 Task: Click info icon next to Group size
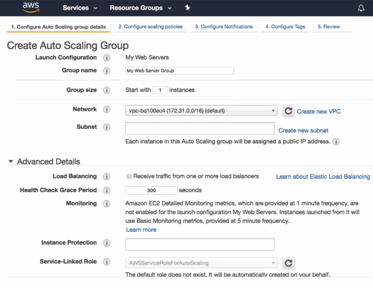(x=107, y=90)
